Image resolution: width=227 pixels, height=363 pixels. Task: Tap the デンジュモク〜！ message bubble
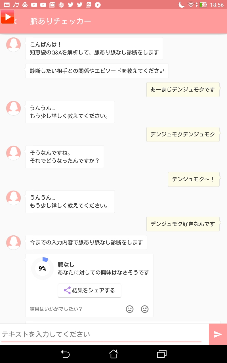click(x=194, y=179)
